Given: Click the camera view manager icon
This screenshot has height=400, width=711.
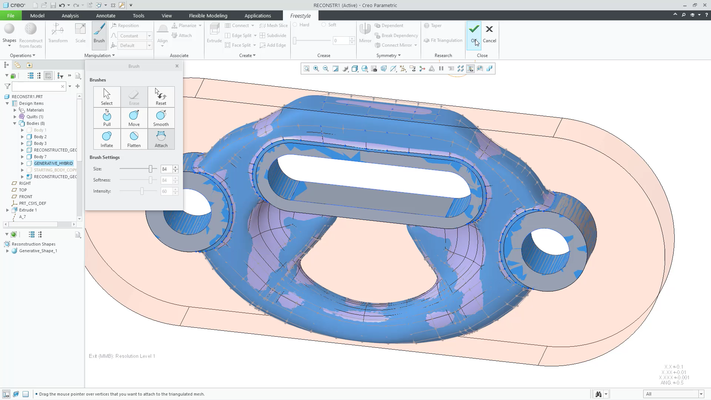Looking at the screenshot, I should pyautogui.click(x=374, y=69).
